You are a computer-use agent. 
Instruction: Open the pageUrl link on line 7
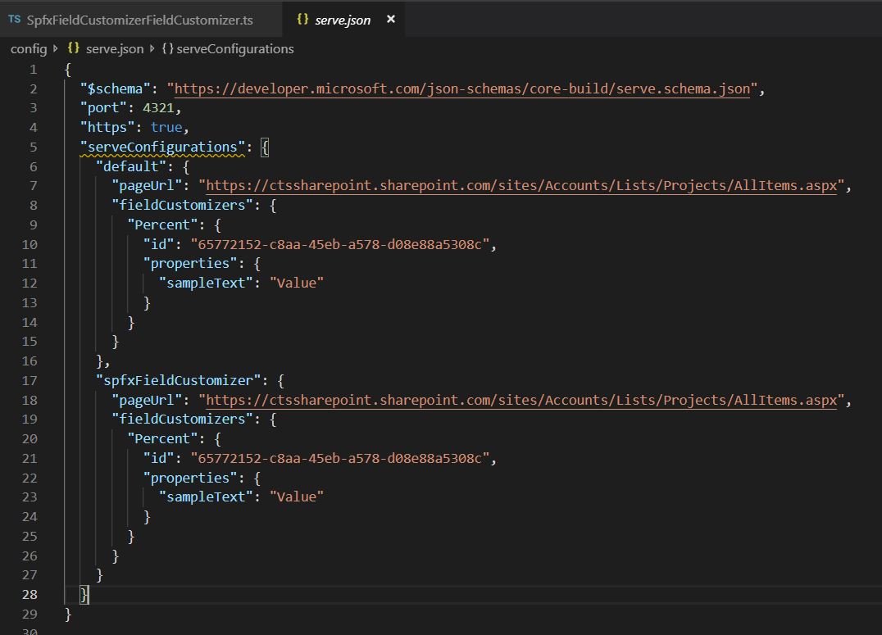pyautogui.click(x=521, y=186)
